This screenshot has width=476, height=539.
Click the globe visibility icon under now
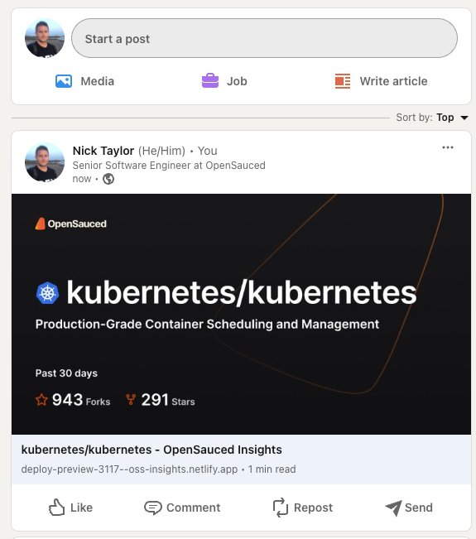[108, 179]
